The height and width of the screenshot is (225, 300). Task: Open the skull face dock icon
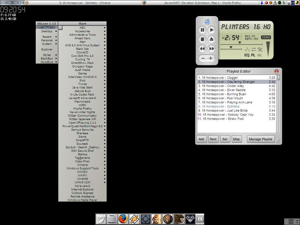pos(168,219)
